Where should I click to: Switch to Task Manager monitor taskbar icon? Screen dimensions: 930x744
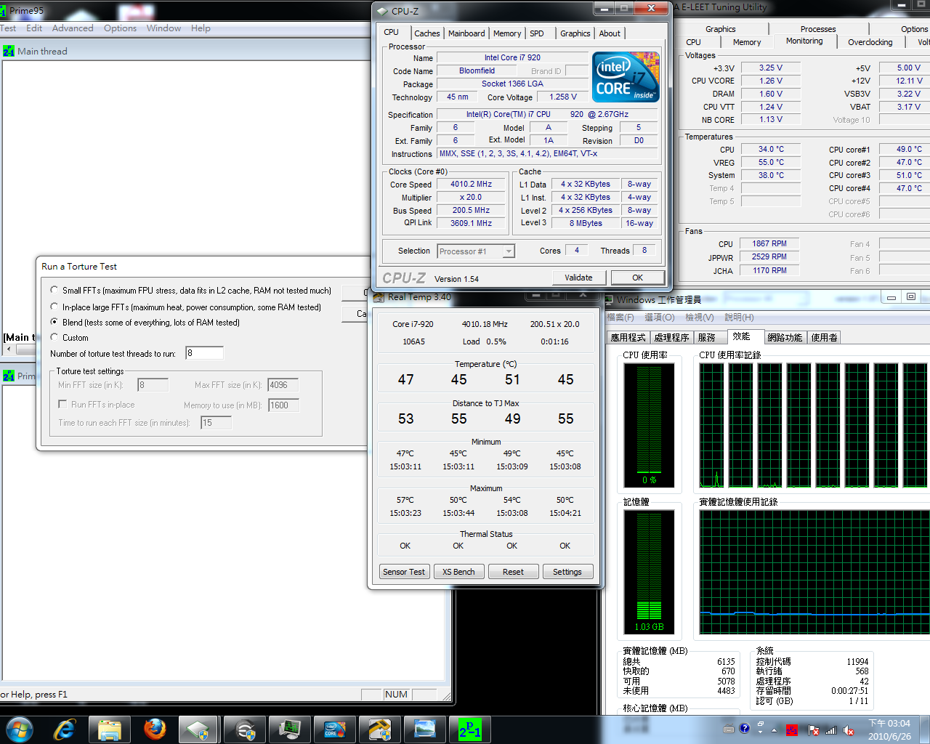coord(289,729)
